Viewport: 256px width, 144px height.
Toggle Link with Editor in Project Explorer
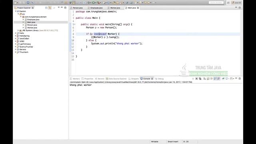[50, 8]
